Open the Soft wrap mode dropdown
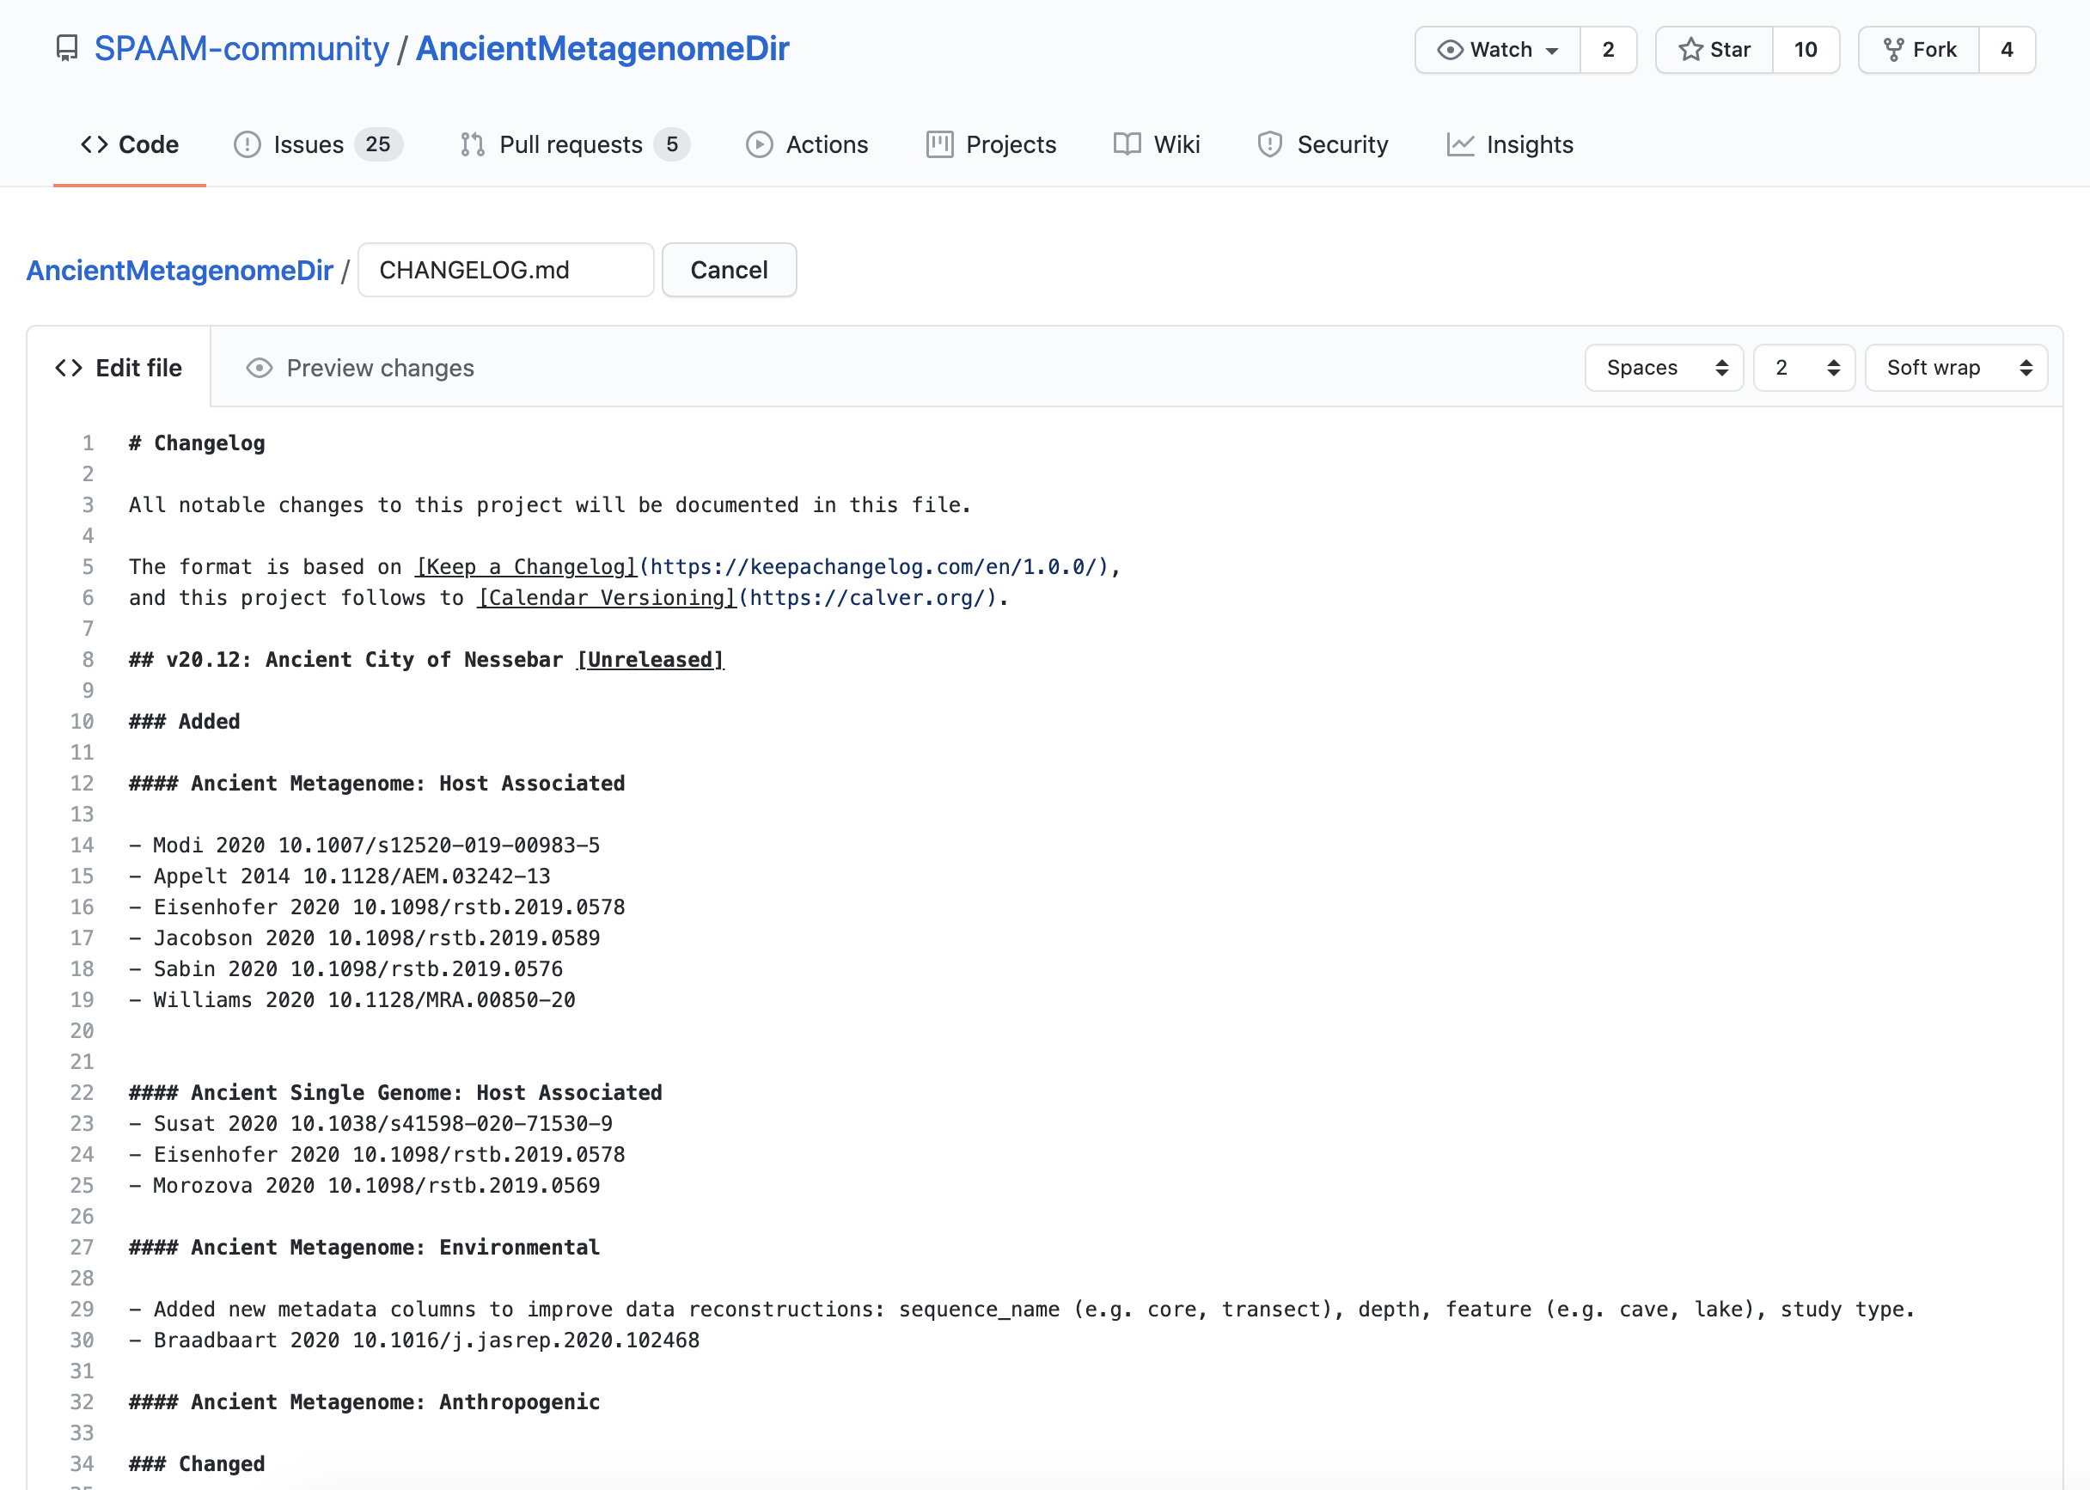The width and height of the screenshot is (2090, 1490). coord(1956,368)
